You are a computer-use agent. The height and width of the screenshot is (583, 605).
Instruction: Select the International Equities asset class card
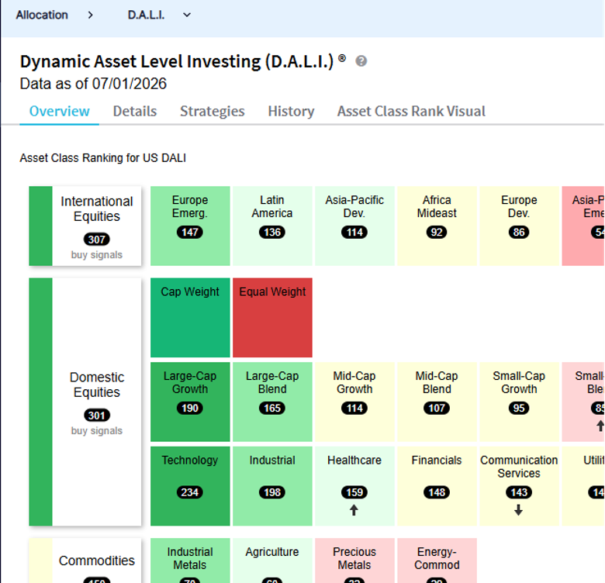(85, 226)
